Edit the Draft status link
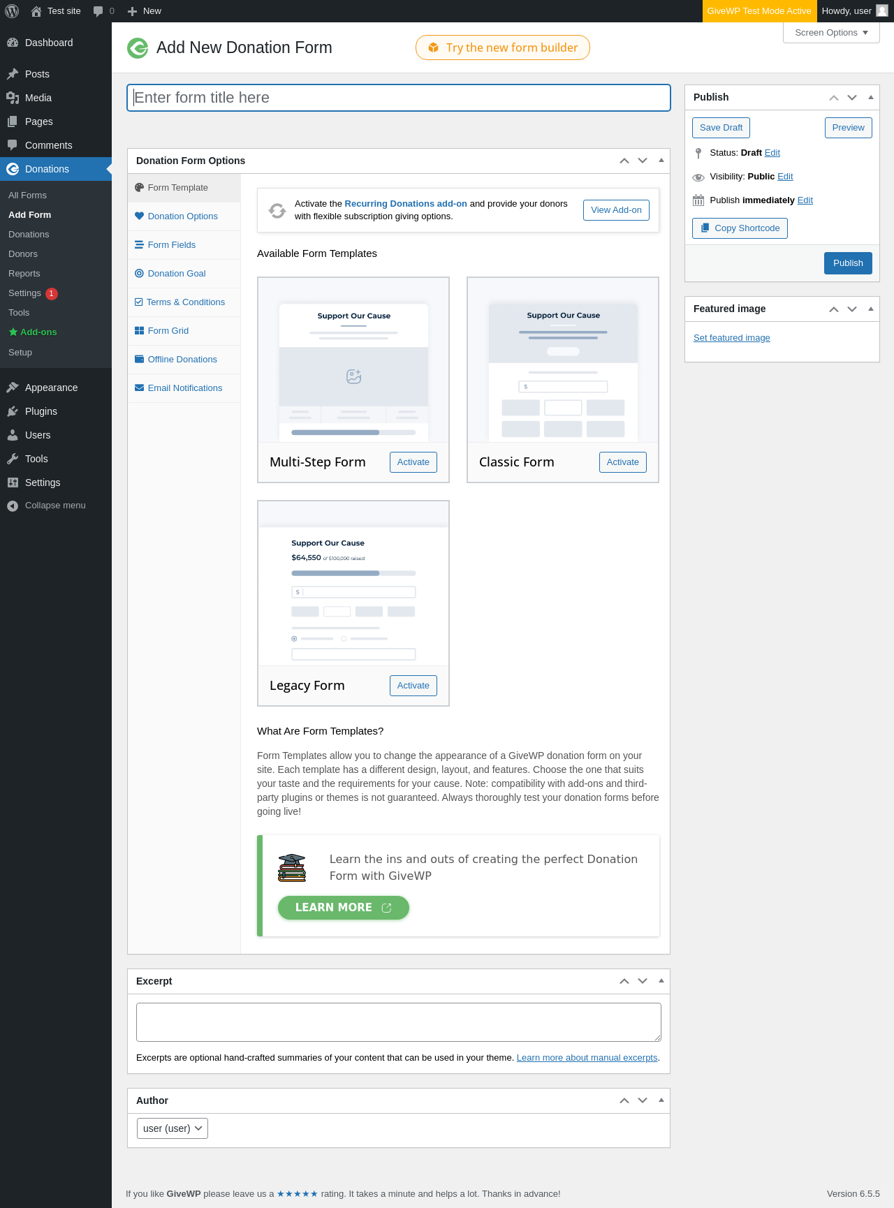The width and height of the screenshot is (894, 1208). tap(772, 153)
